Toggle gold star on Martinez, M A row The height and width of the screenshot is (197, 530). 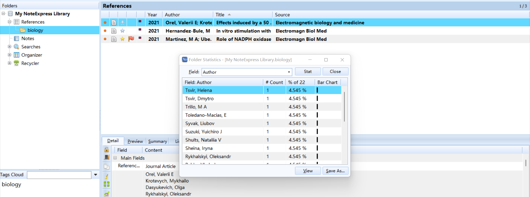pyautogui.click(x=123, y=39)
